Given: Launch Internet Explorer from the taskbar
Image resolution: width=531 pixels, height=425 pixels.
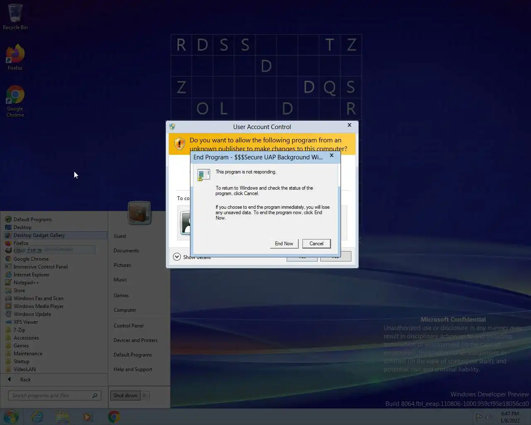Looking at the screenshot, I should coord(37,416).
